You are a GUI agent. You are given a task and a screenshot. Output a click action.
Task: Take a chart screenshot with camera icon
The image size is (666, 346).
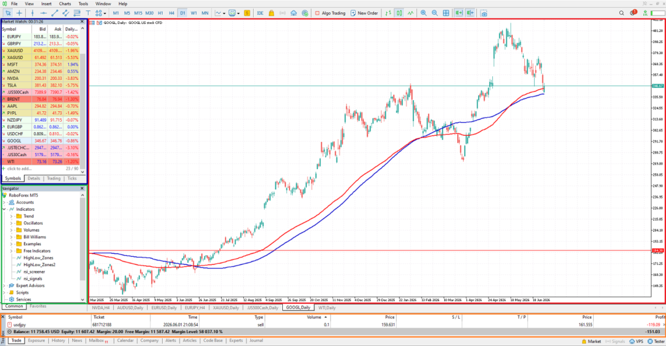(484, 13)
